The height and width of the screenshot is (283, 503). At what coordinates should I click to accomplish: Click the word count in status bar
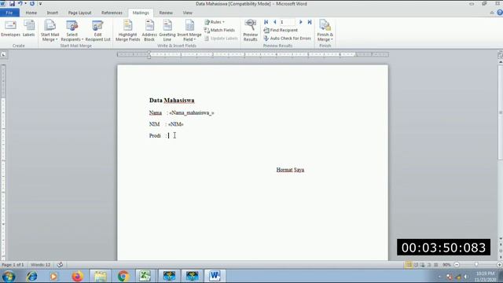[40, 265]
